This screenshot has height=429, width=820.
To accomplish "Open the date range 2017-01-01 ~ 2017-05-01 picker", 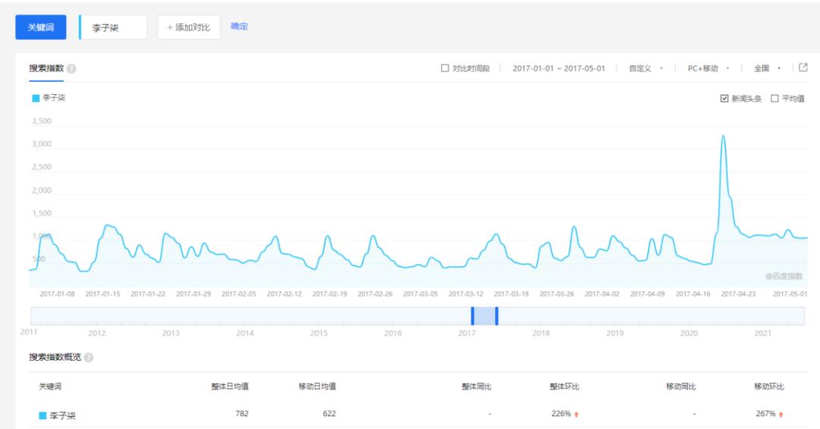I will 559,68.
